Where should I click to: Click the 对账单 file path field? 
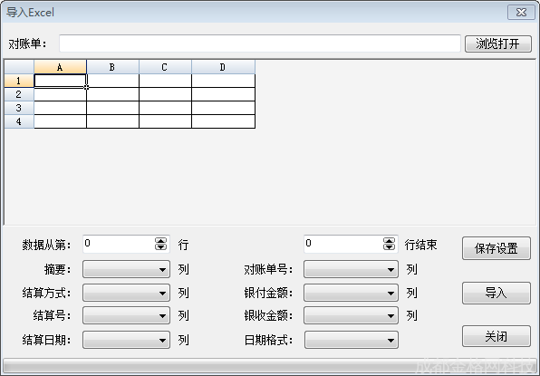click(x=260, y=43)
